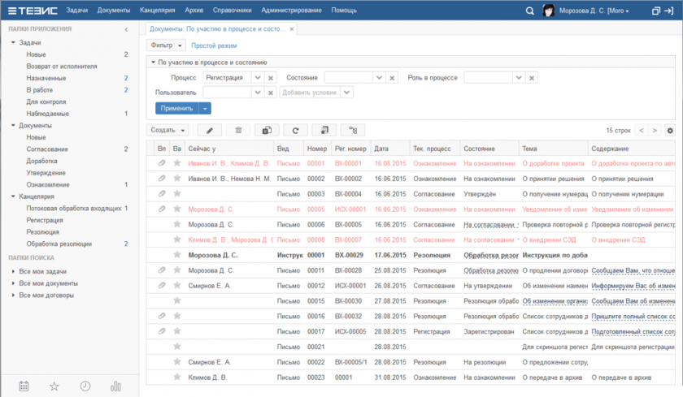Open the bar chart icon in sidebar
The image size is (683, 397).
115,386
